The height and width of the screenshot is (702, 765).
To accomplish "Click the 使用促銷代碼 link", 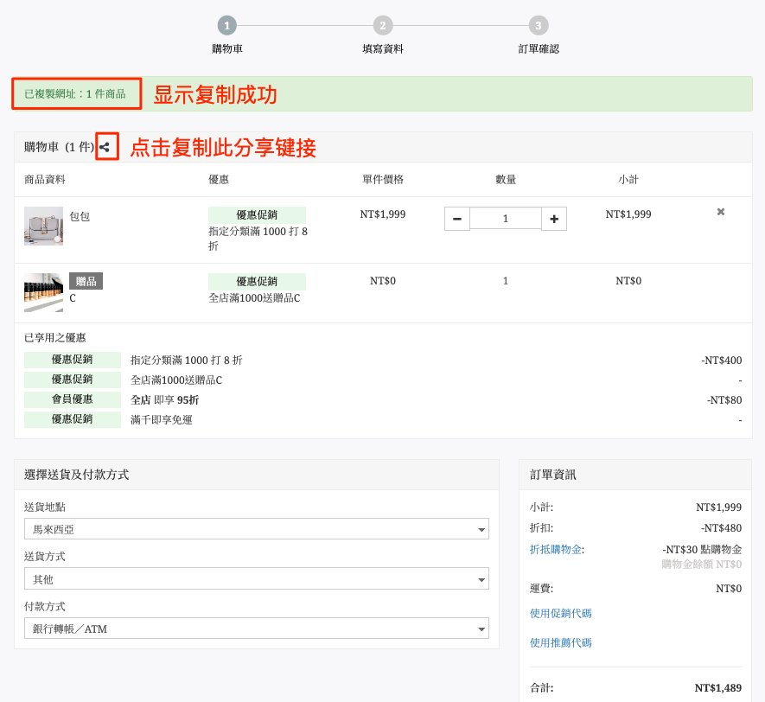I will pos(561,613).
